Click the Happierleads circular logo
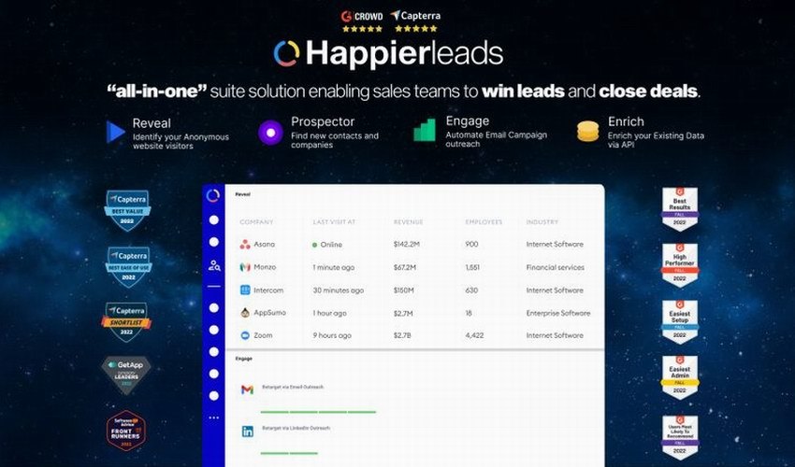795x467 pixels. (287, 53)
